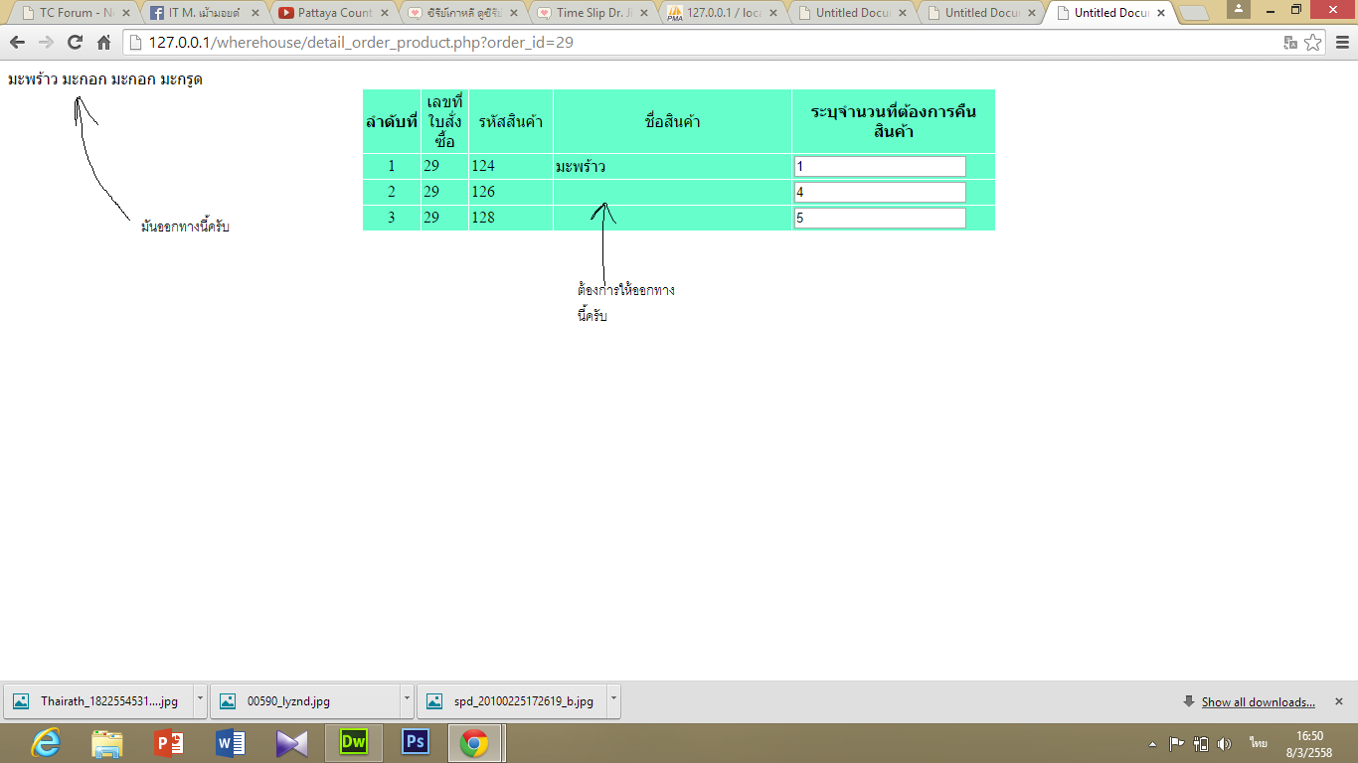Open the downloaded file spd_20100225172619_b.jpg
This screenshot has width=1358, height=763.
tap(512, 700)
